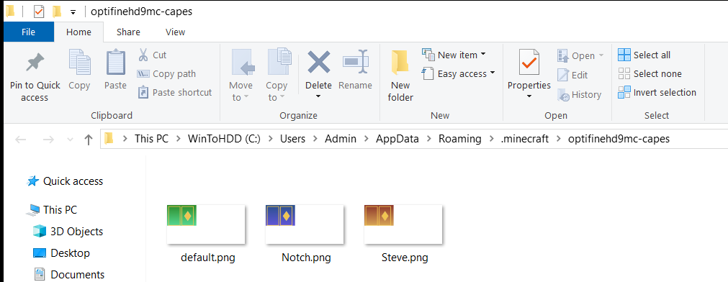Click the Rename icon
Viewport: 728px width, 282px height.
(x=355, y=61)
